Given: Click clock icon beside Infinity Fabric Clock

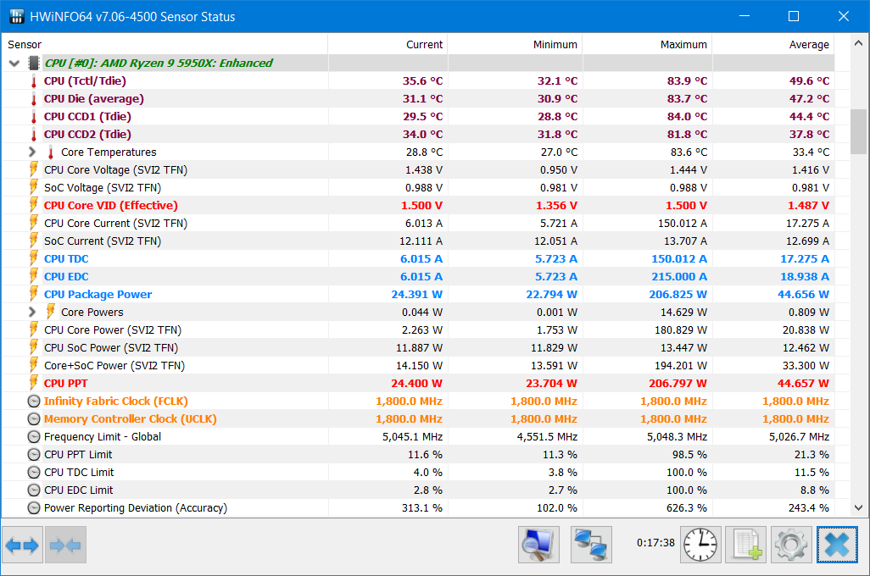Looking at the screenshot, I should click(34, 402).
